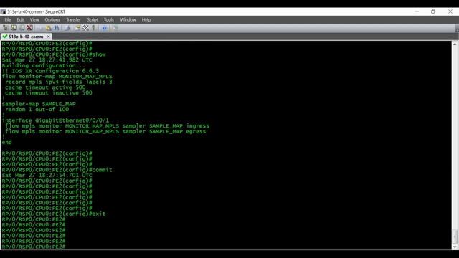Image resolution: width=459 pixels, height=258 pixels.
Task: Open Session Options from toolbar icon
Action: 77,28
